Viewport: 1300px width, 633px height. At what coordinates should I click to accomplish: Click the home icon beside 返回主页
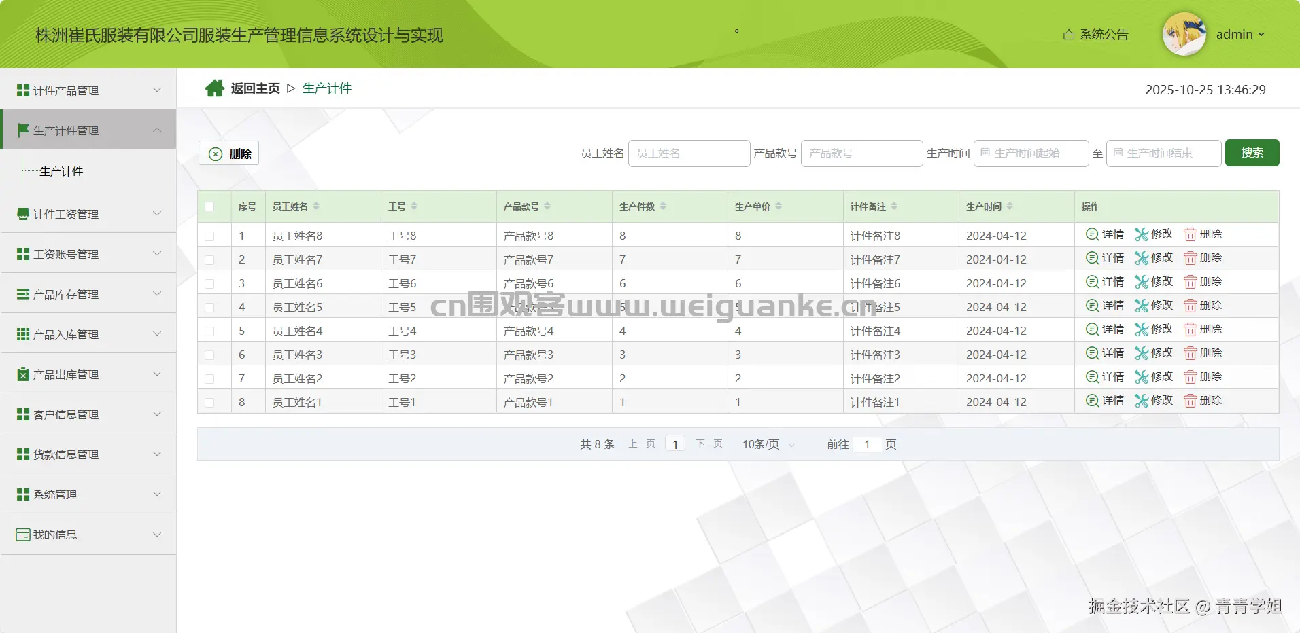215,88
